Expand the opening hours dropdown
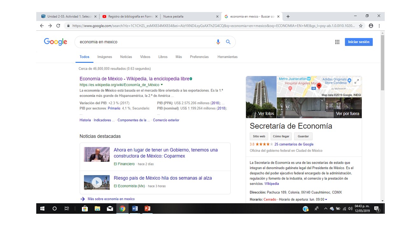Screen dimensions: 407x228 coord(326,199)
